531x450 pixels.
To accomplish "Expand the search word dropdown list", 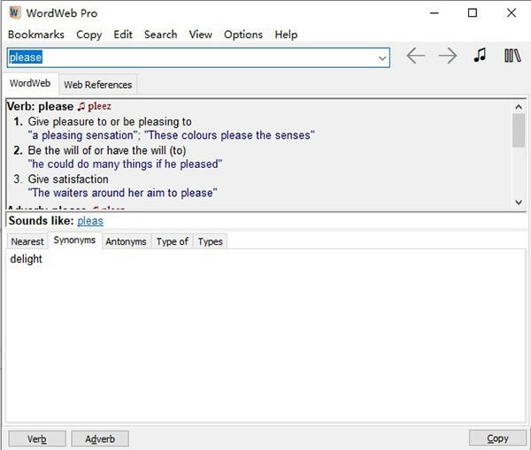I will tap(382, 57).
